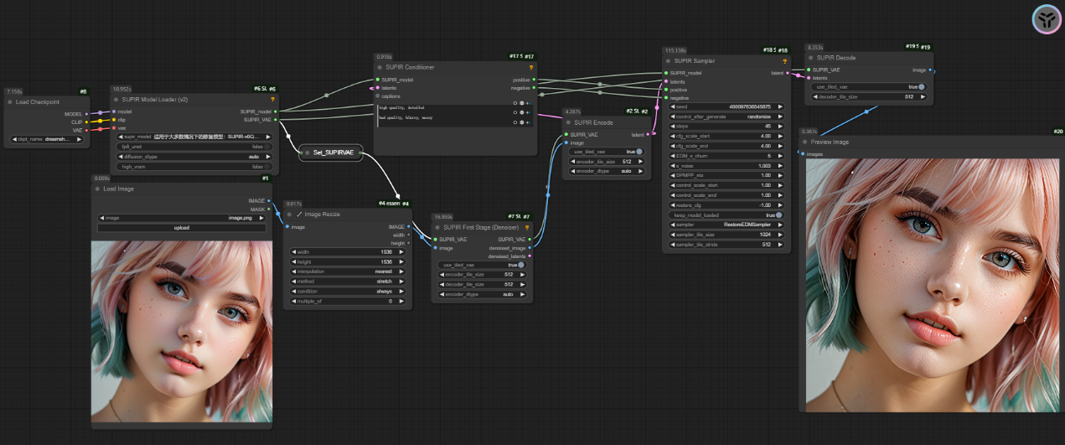Click the Set_SUPIRVAE node
This screenshot has width=1065, height=445.
click(331, 153)
